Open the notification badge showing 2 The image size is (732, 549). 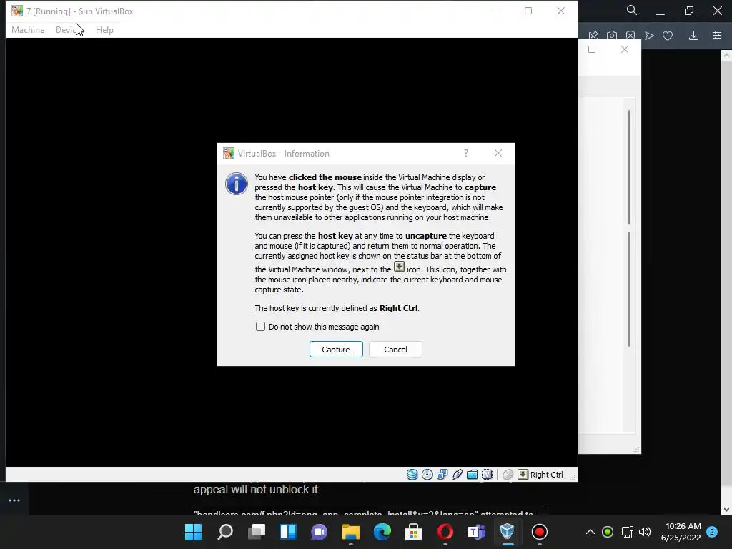tap(712, 532)
